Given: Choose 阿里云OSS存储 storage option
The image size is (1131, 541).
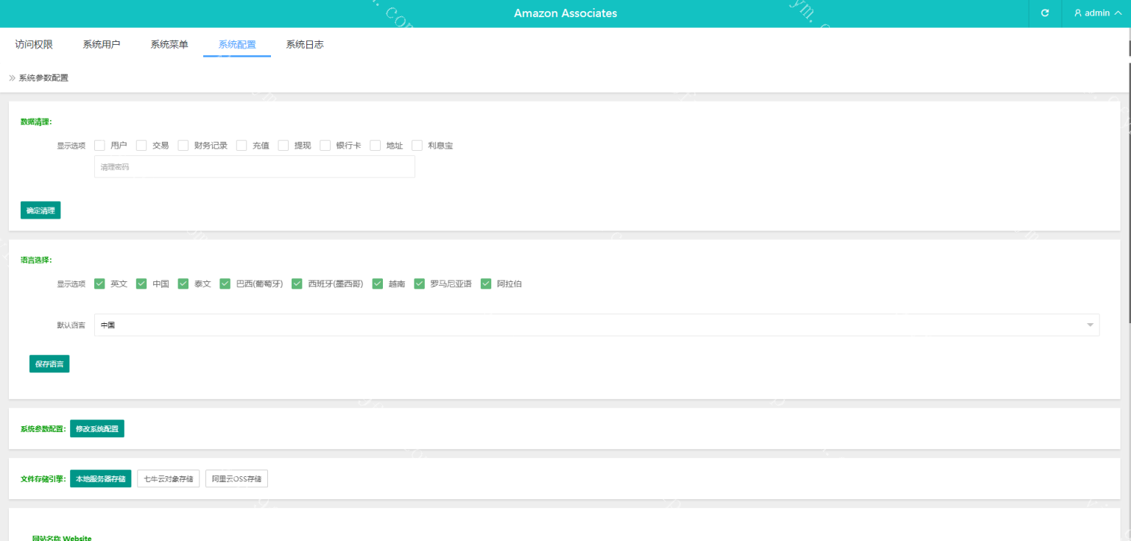Looking at the screenshot, I should tap(236, 478).
